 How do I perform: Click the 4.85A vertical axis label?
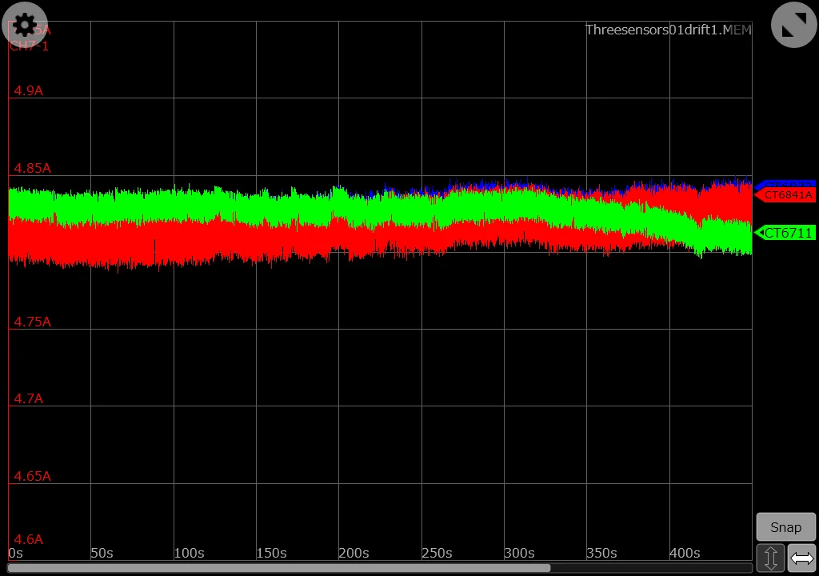click(31, 168)
